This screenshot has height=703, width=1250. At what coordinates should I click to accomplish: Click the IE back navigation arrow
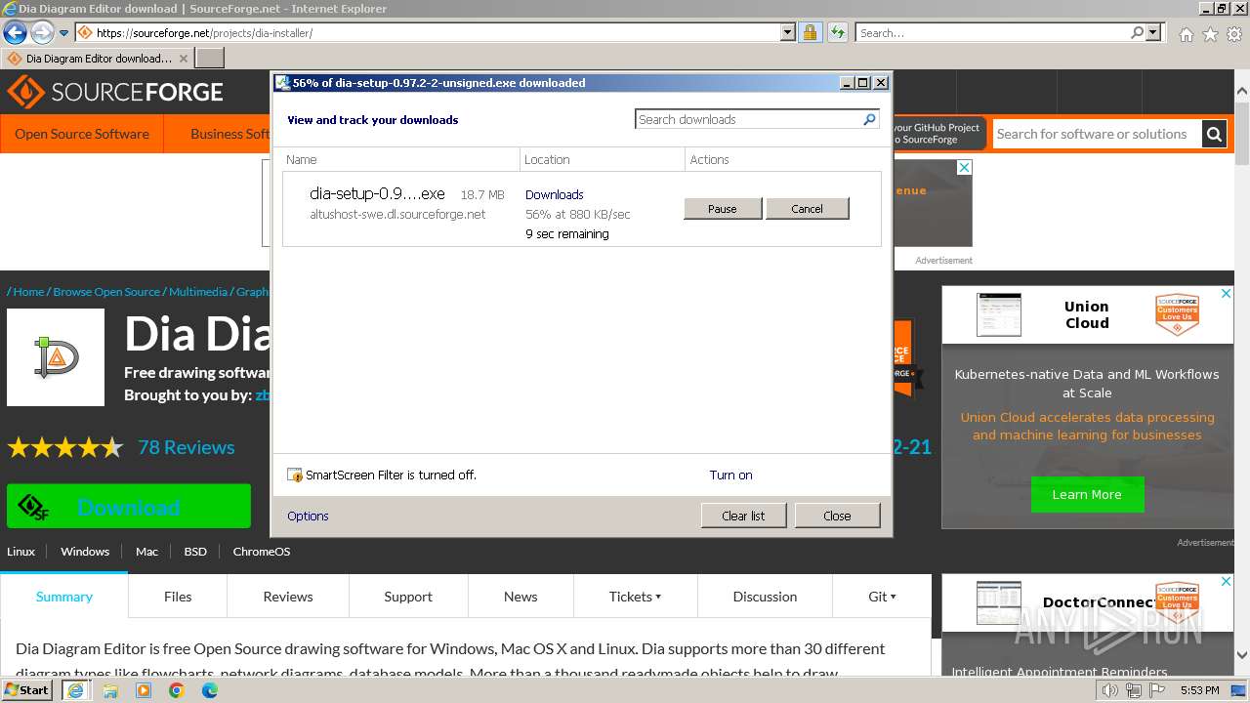15,32
